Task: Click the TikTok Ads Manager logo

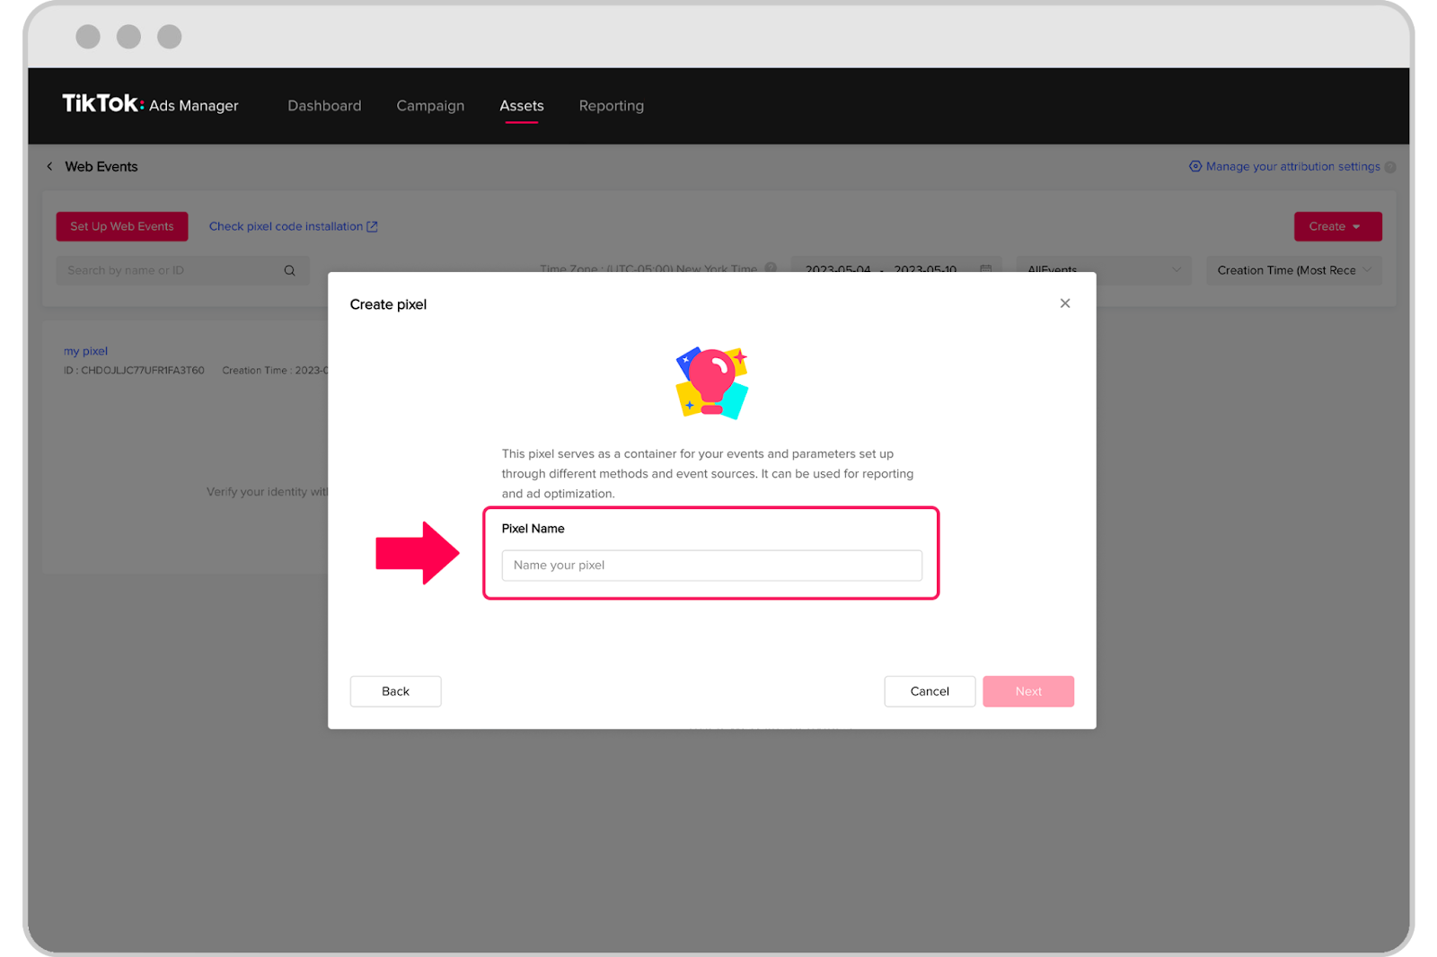Action: [150, 104]
